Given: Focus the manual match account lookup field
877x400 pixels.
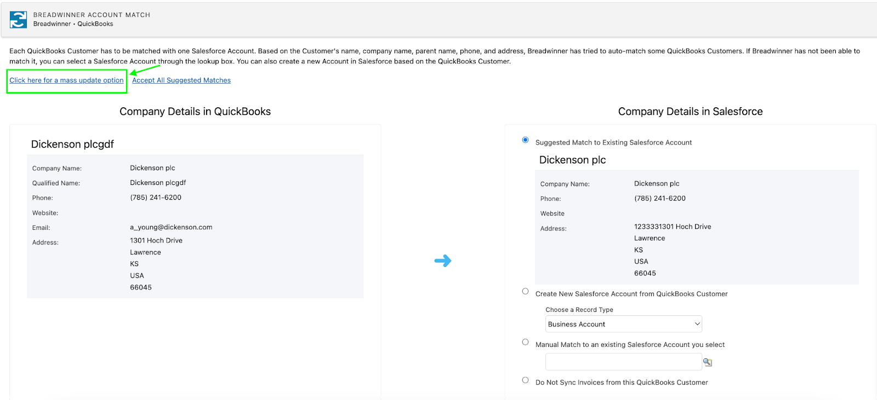Looking at the screenshot, I should [624, 362].
